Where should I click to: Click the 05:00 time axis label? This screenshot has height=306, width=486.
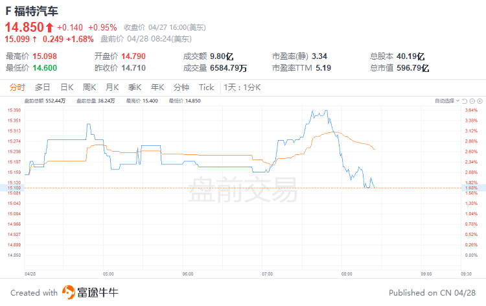point(108,274)
